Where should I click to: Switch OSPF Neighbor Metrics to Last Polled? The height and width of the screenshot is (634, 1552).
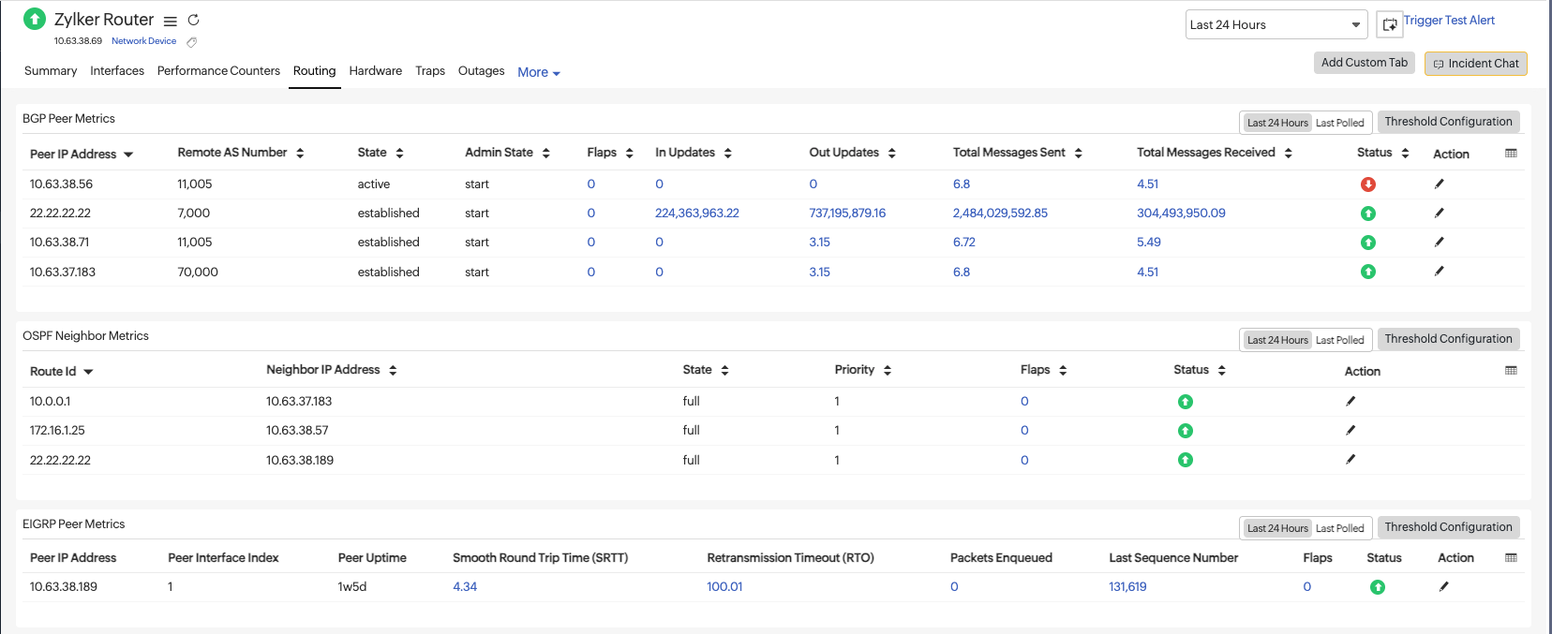tap(1339, 340)
